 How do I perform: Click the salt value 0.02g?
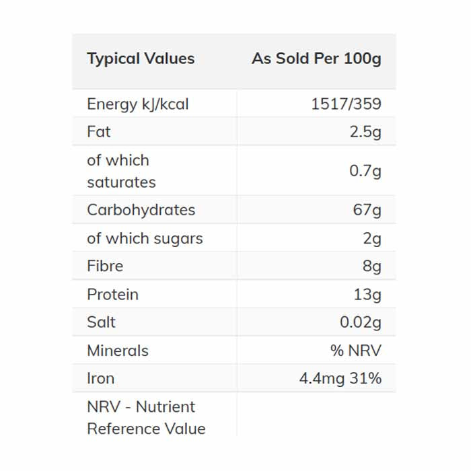coord(361,322)
